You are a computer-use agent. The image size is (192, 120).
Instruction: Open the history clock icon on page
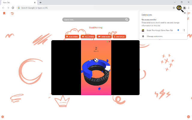click(12, 13)
